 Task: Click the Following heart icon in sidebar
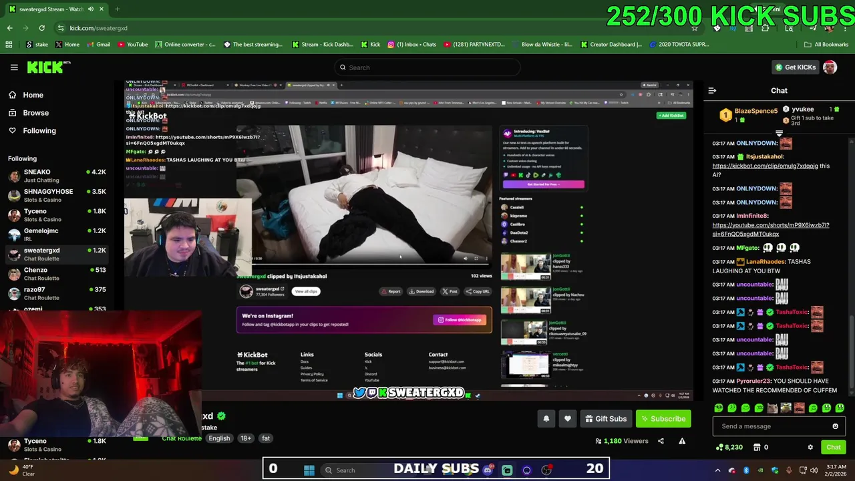tap(13, 130)
